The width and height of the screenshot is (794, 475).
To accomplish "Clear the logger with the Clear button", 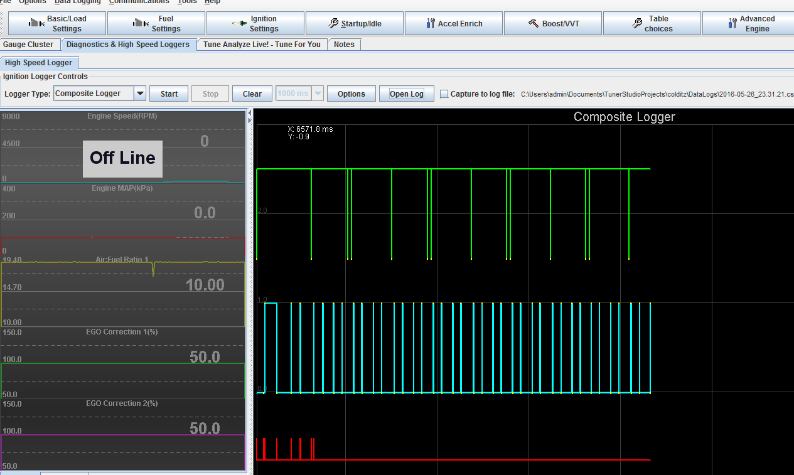I will click(252, 93).
